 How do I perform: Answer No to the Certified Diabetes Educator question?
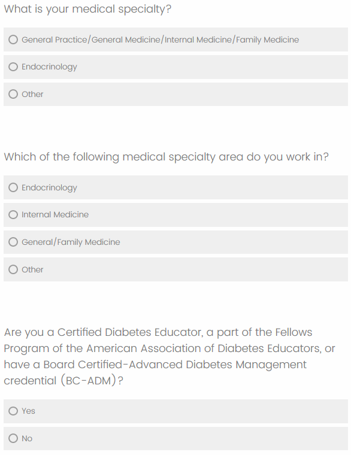13,438
